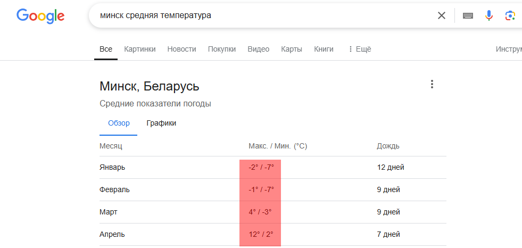Clear the search query with X icon
Image resolution: width=522 pixels, height=248 pixels.
coord(442,15)
